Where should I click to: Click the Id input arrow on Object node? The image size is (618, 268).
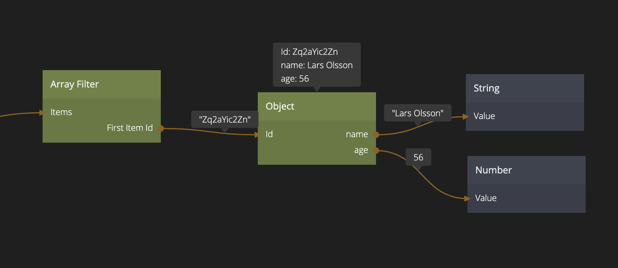pyautogui.click(x=258, y=135)
